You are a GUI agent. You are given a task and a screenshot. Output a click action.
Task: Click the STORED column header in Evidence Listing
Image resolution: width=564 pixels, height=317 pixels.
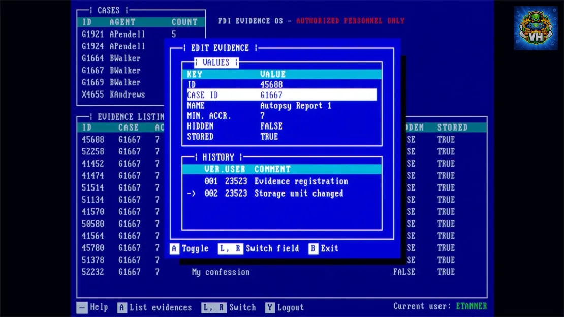click(x=453, y=128)
